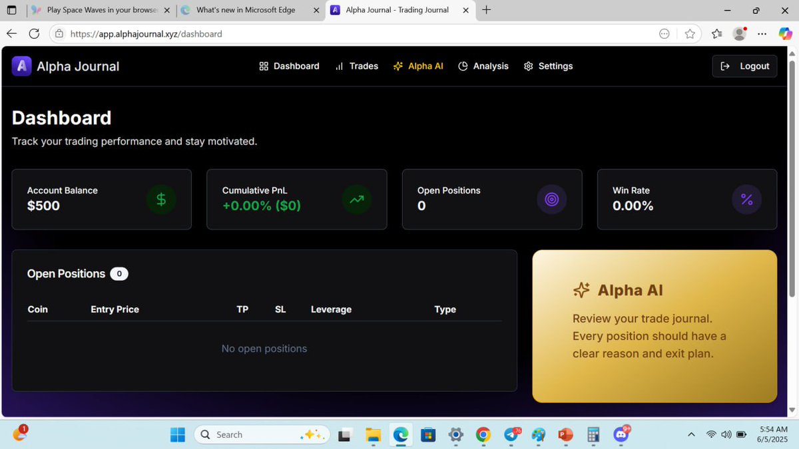The image size is (799, 449).
Task: Click the Coin column header
Action: pyautogui.click(x=38, y=309)
